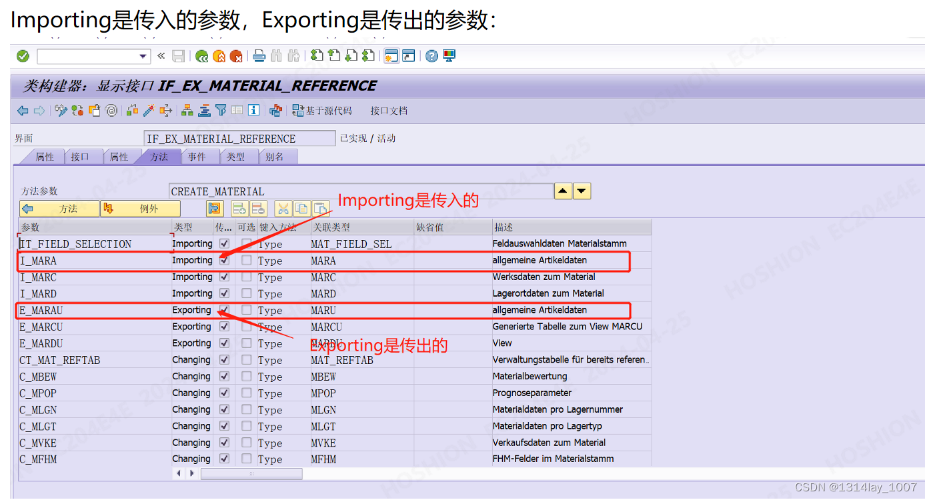Toggle pass-by-value checkbox for C_MBEW
This screenshot has width=927, height=500.
[224, 376]
